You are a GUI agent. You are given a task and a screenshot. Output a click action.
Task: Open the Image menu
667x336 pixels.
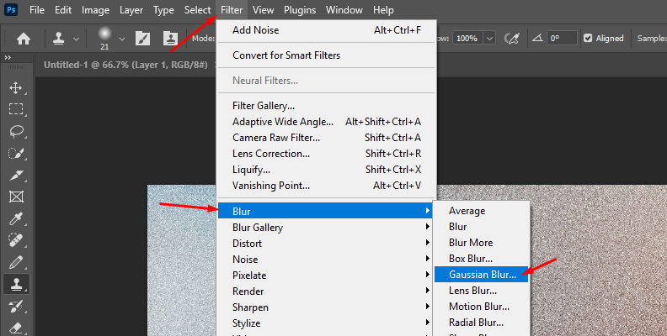pos(95,10)
